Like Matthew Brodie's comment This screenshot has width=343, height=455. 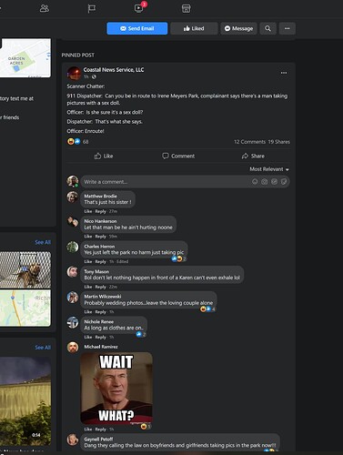[x=88, y=211]
